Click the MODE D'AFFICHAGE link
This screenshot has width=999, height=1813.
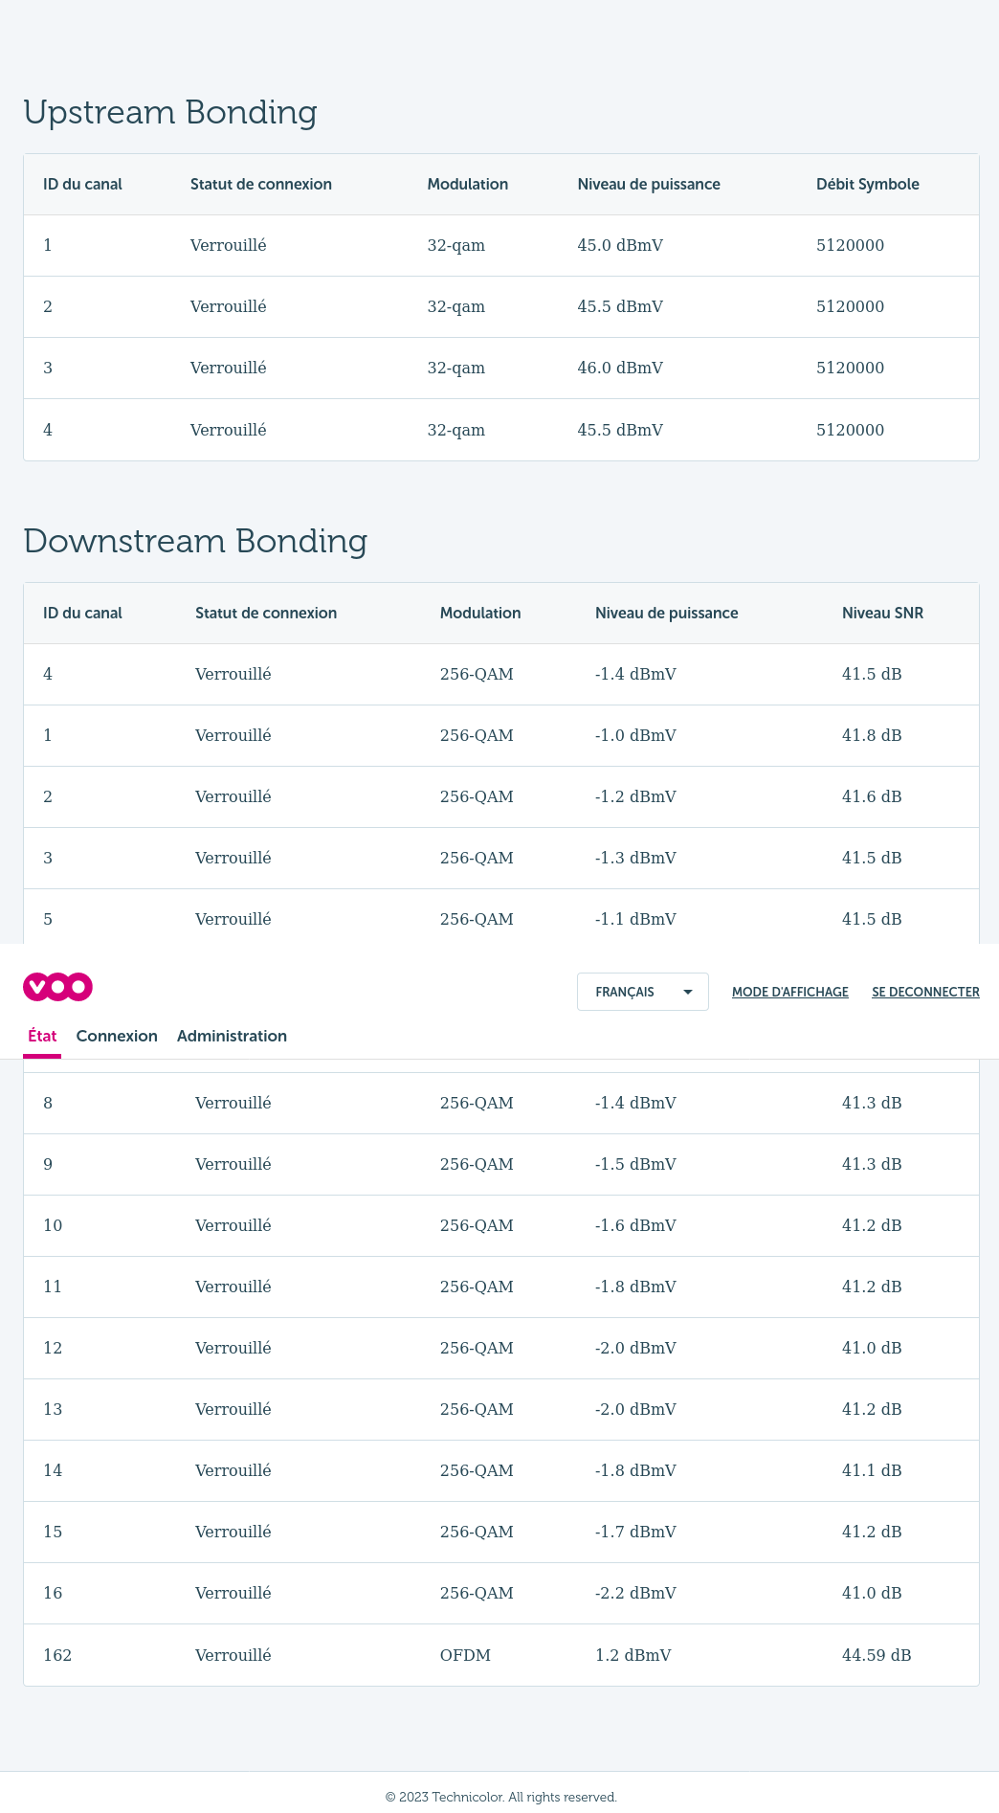(789, 992)
